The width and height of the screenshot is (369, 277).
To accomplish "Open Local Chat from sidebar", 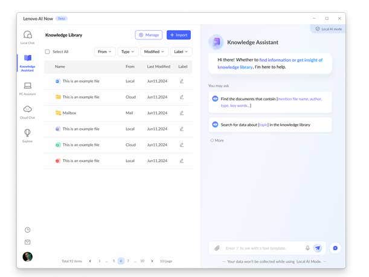I will pos(28,37).
